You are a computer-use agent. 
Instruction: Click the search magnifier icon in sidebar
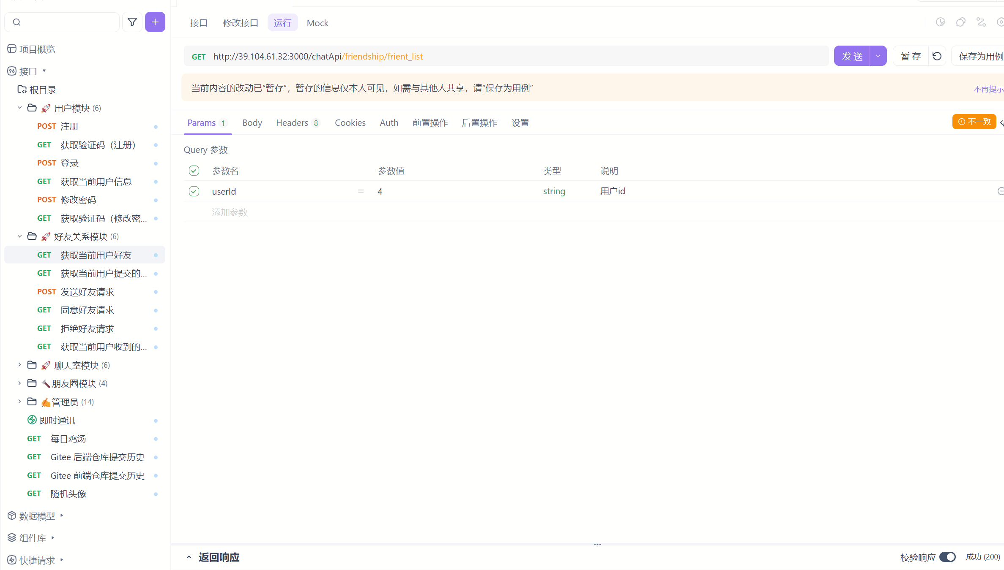click(x=17, y=22)
